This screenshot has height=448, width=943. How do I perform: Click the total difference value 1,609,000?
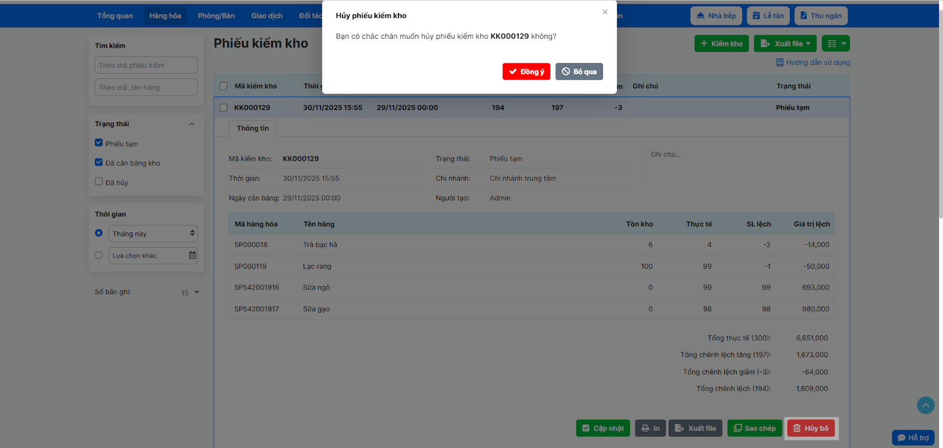(812, 389)
